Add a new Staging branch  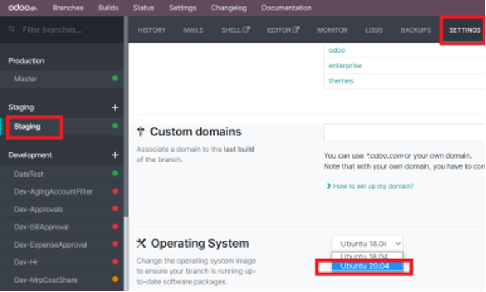pyautogui.click(x=115, y=107)
